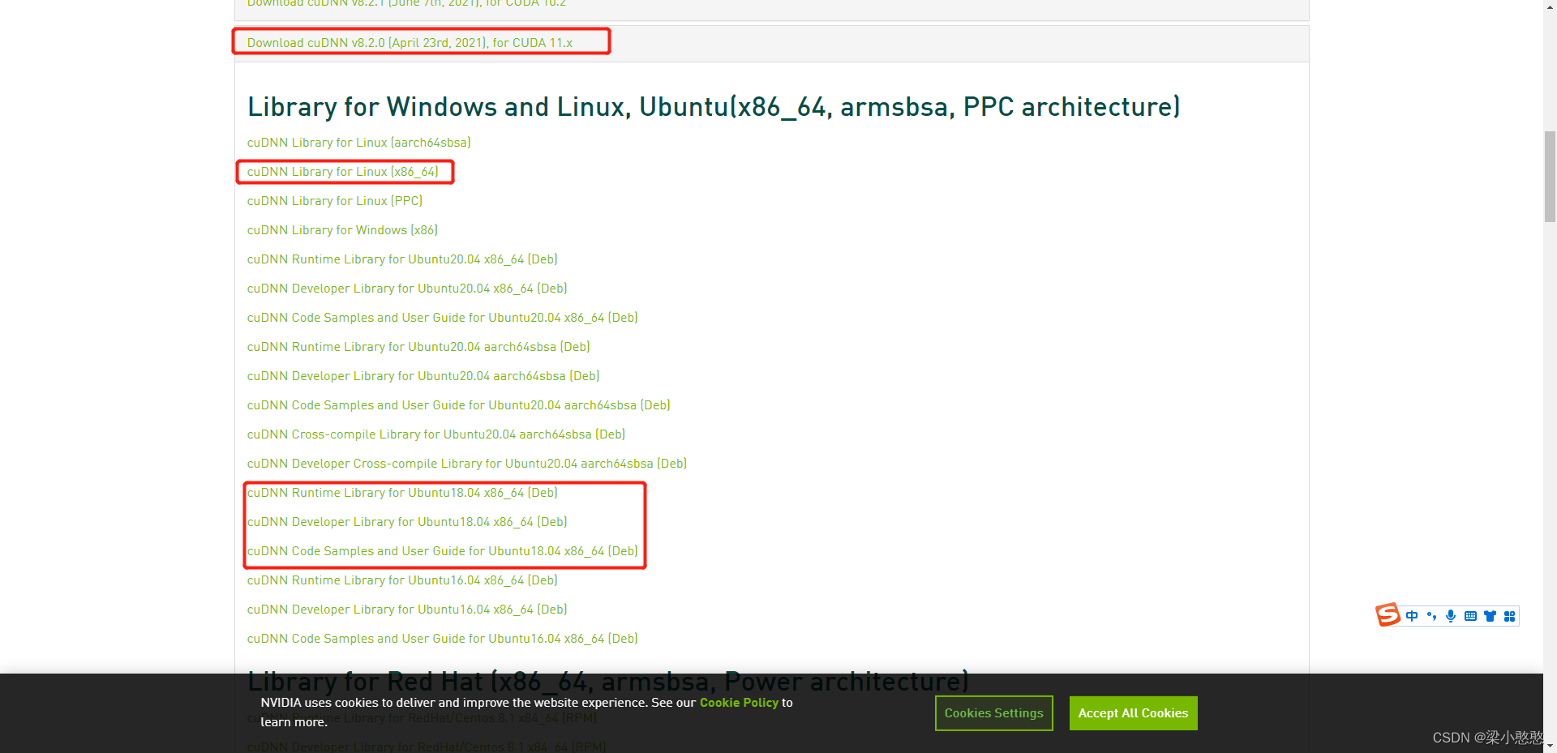Download cuDNN Library for Linux (x86_64)
The width and height of the screenshot is (1557, 753).
[342, 172]
